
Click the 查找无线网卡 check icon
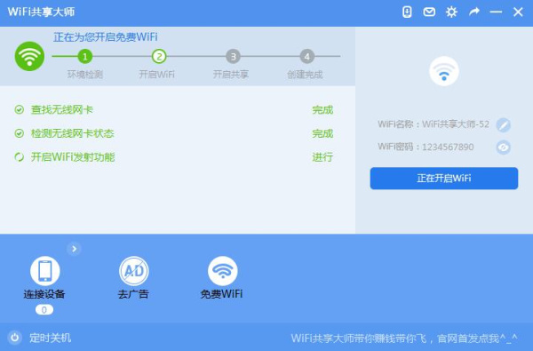[x=19, y=109]
